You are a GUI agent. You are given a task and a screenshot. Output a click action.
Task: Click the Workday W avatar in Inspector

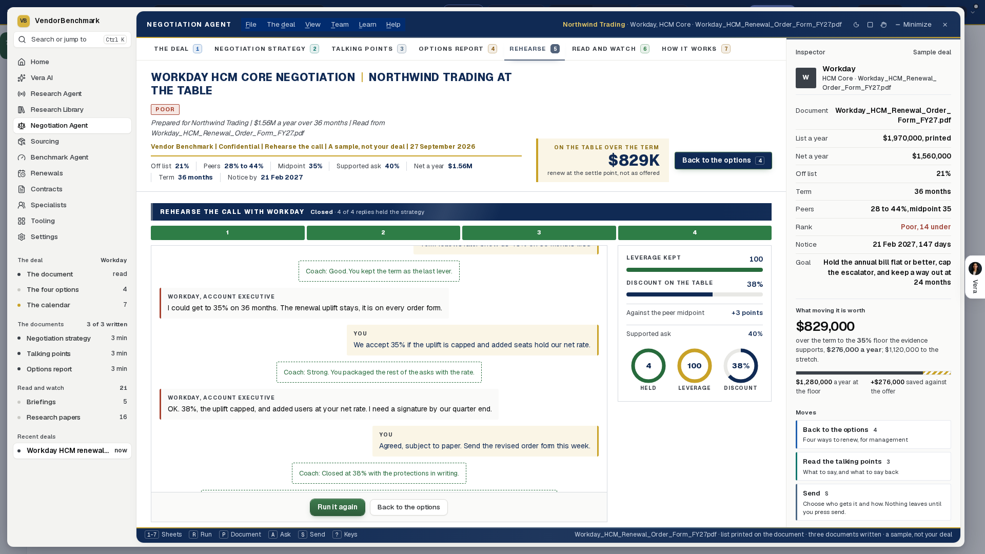pos(805,78)
